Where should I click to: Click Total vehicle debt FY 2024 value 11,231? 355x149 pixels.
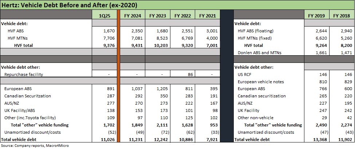point(136,140)
